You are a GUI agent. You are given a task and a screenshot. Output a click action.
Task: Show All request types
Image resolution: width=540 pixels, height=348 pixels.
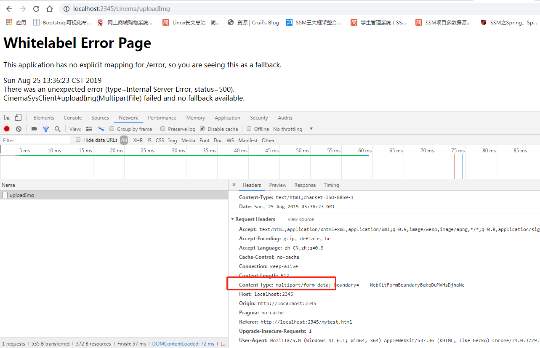pyautogui.click(x=124, y=141)
